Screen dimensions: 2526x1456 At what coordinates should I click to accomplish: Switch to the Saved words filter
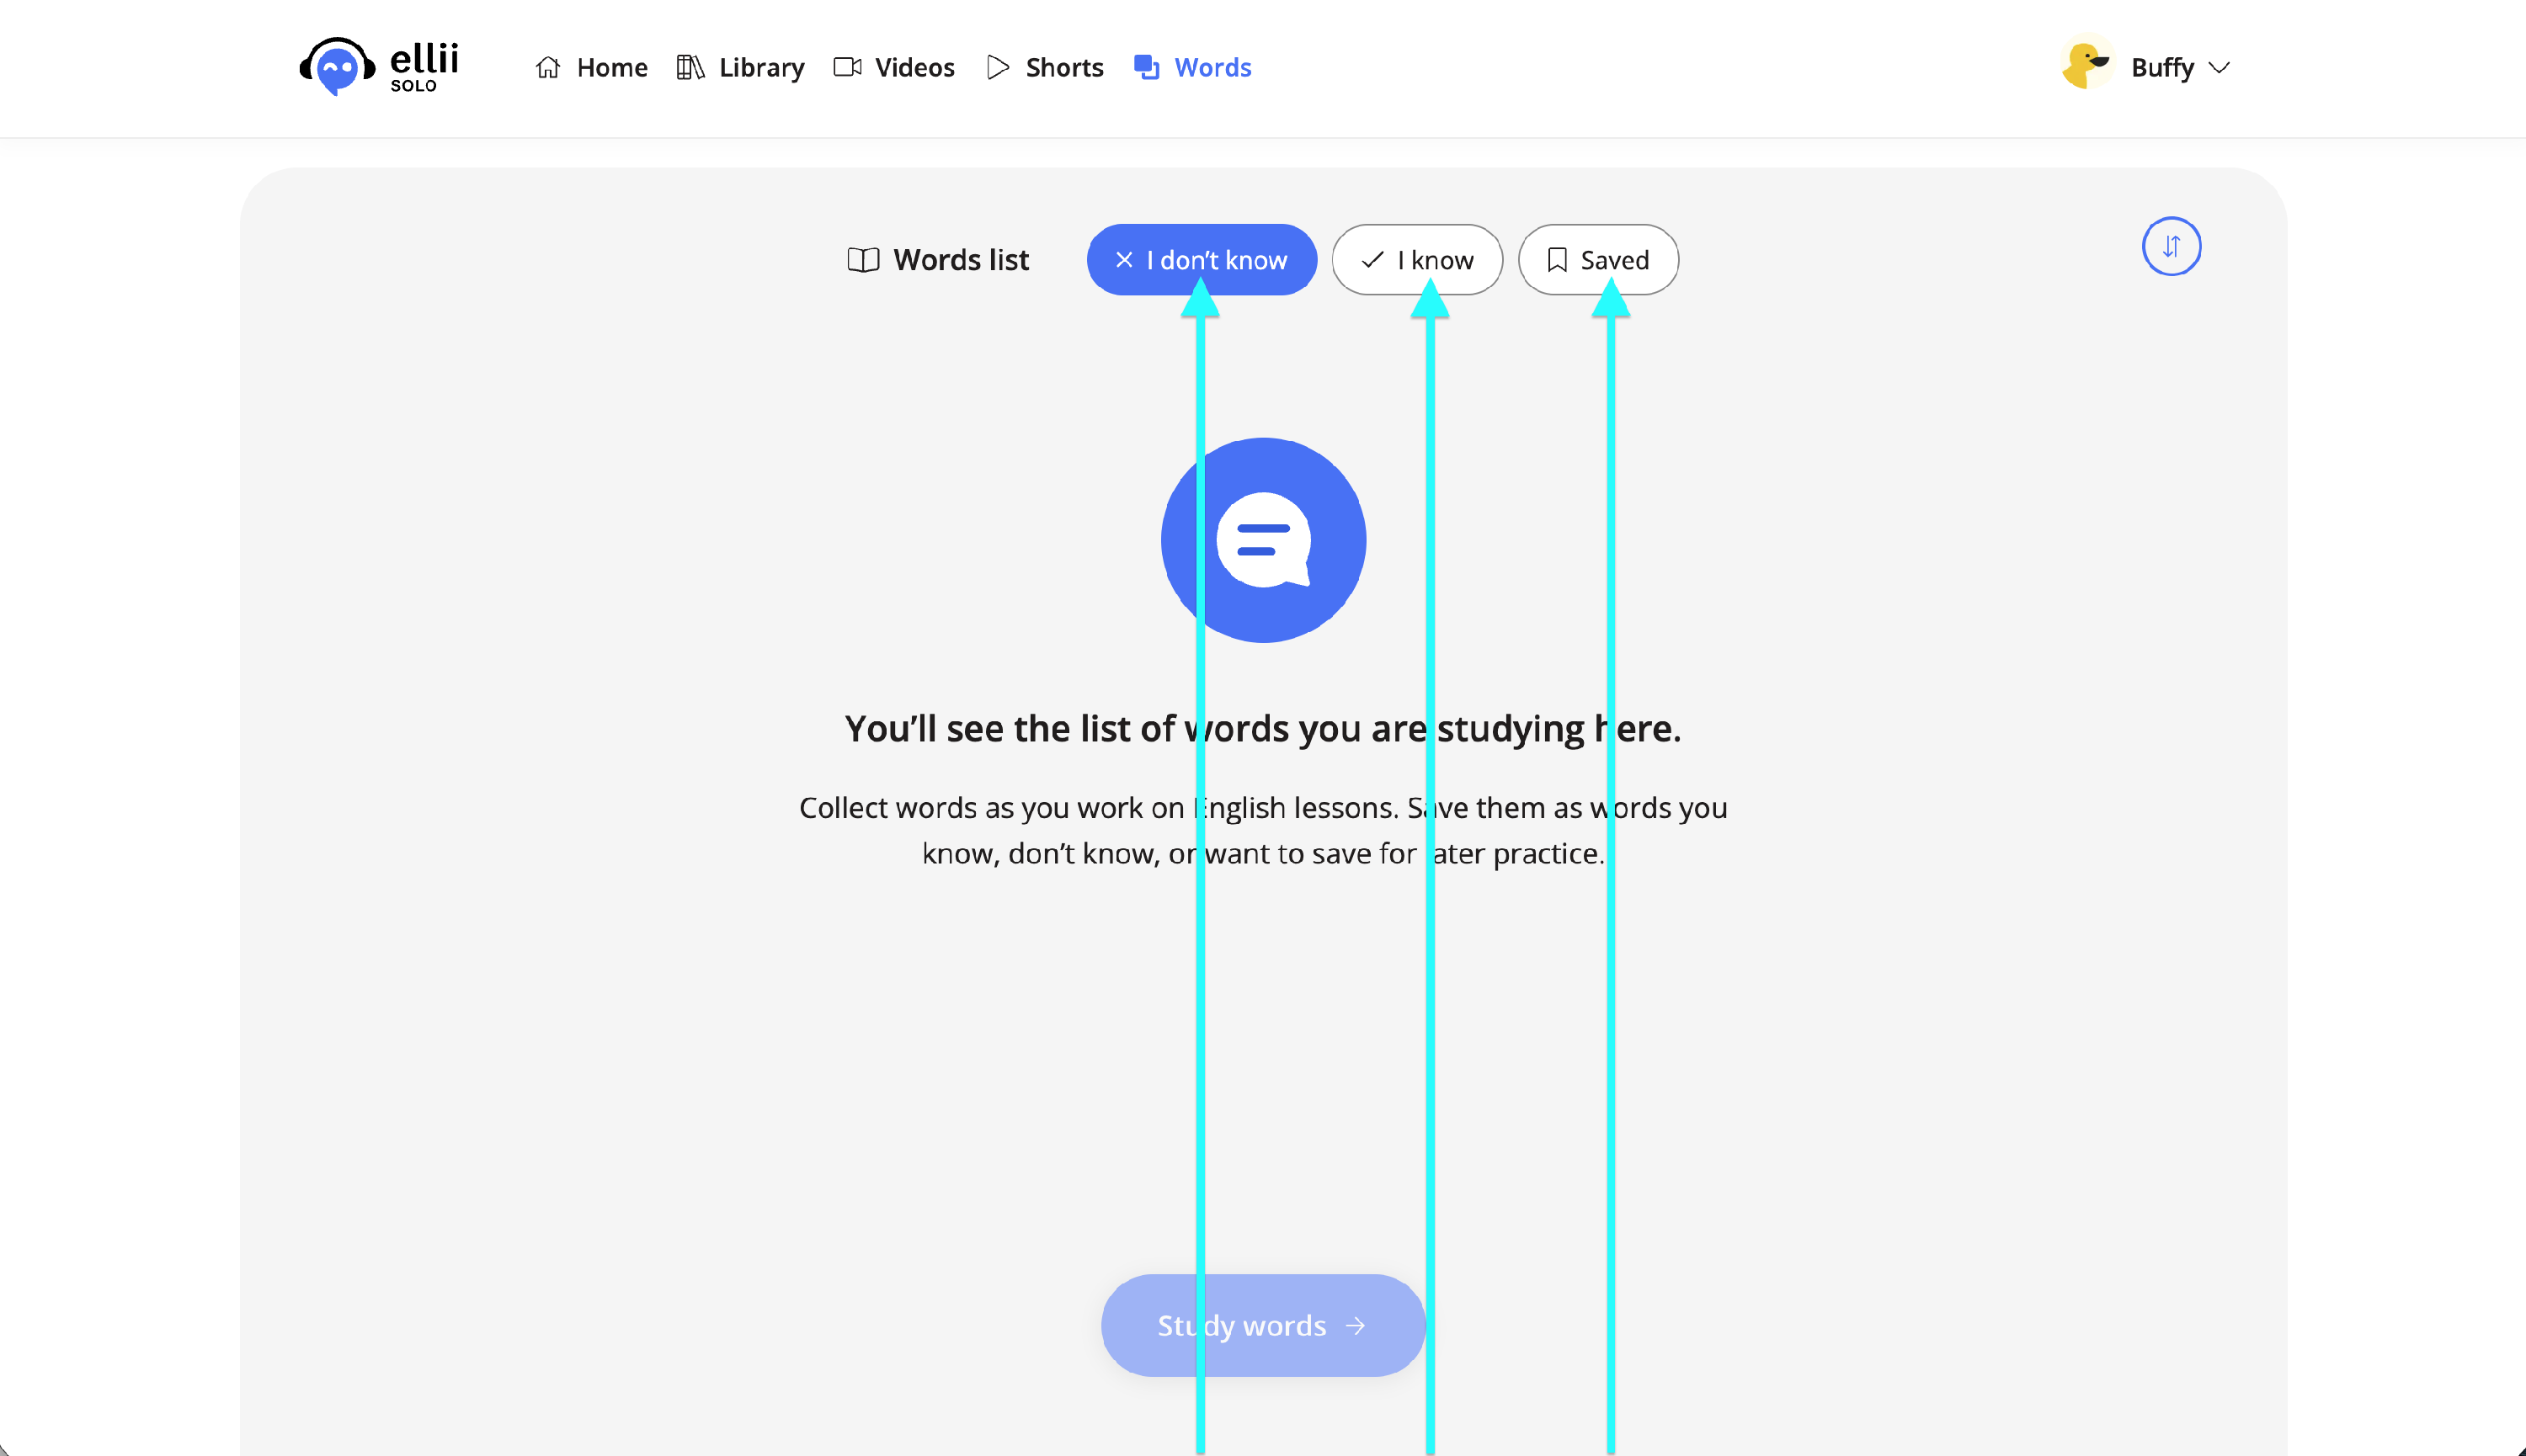tap(1597, 260)
